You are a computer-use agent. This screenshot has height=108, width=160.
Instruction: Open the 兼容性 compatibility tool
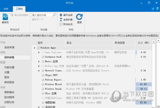(5, 18)
